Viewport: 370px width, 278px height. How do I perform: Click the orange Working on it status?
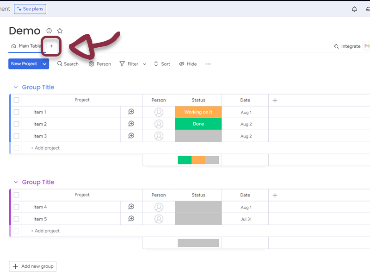(x=198, y=112)
